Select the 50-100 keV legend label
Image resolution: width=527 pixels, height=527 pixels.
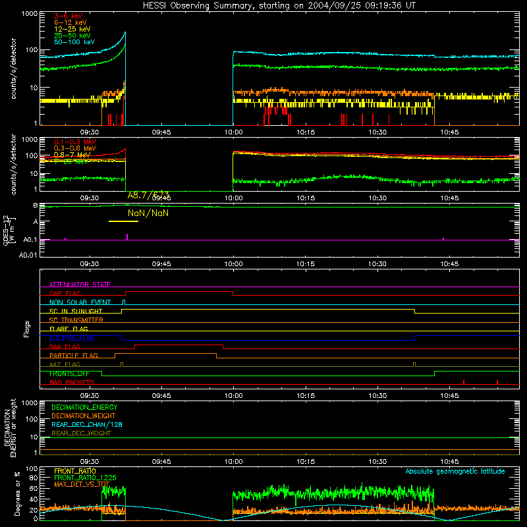pos(74,42)
